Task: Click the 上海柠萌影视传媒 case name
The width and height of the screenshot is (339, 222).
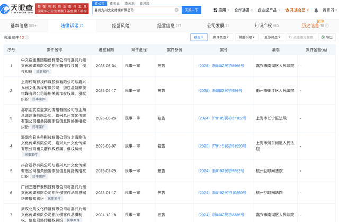Action: point(53,91)
